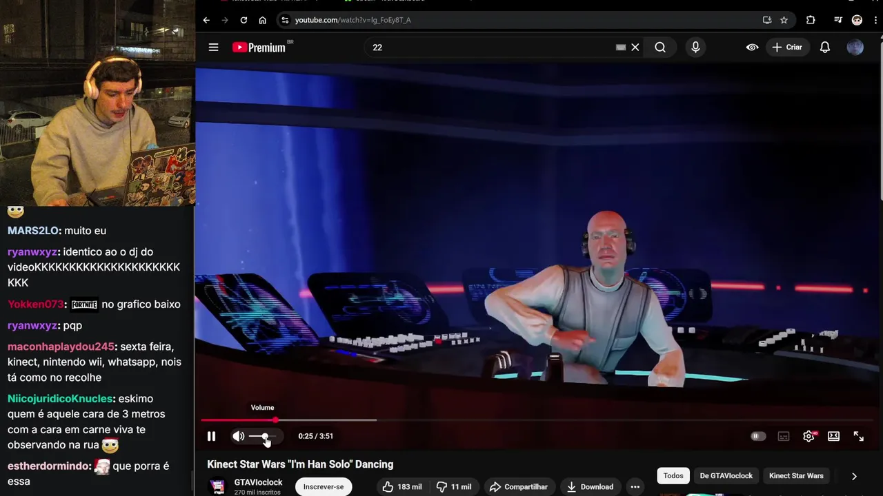Click the video title Kinect Star Wars
883x496 pixels.
tap(300, 464)
